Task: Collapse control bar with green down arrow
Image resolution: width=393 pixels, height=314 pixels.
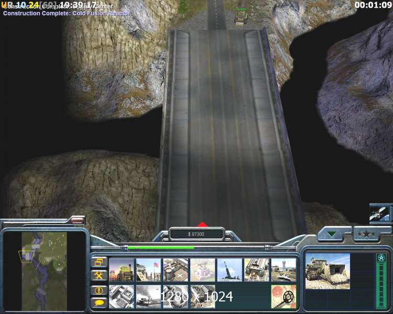Action: [332, 234]
